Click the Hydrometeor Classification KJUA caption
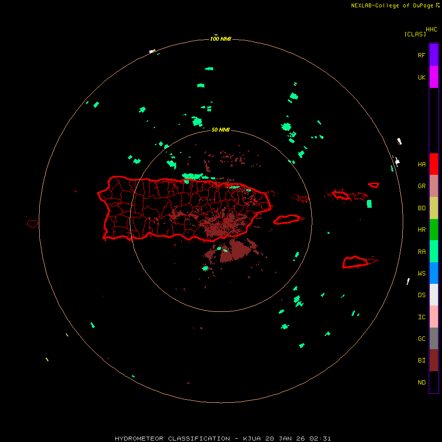 pos(222,439)
